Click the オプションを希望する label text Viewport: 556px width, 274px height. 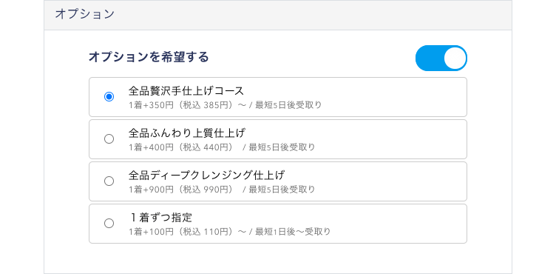(x=149, y=57)
